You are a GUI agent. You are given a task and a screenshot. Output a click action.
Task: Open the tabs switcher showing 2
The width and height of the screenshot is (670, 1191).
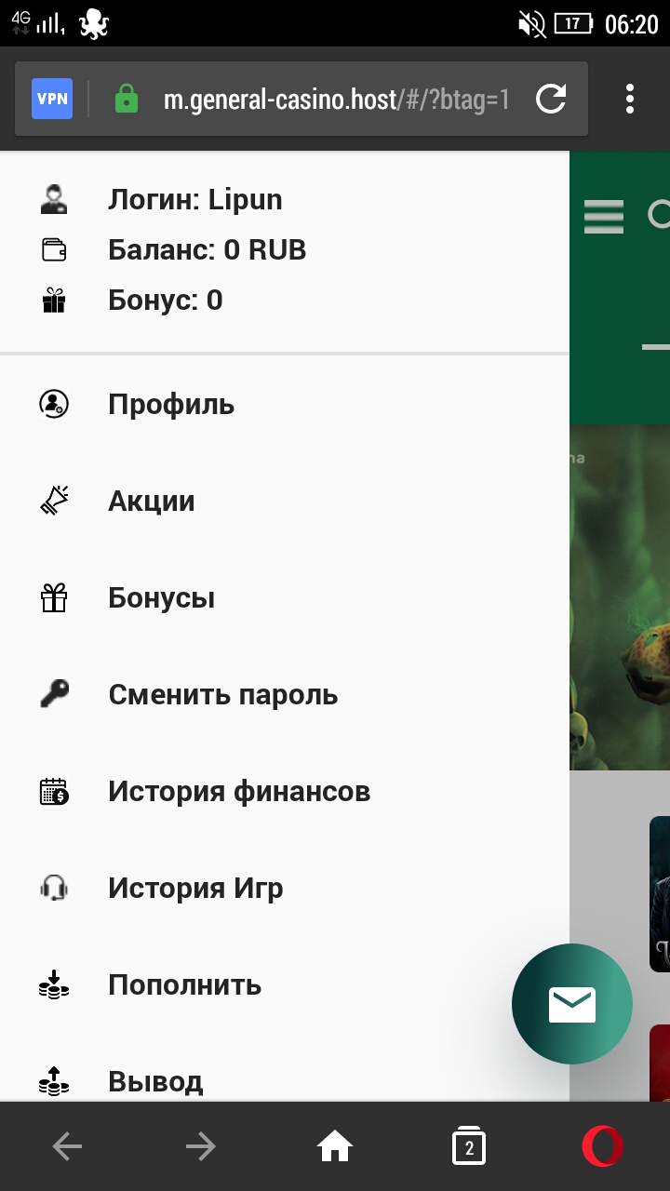[x=469, y=1147]
